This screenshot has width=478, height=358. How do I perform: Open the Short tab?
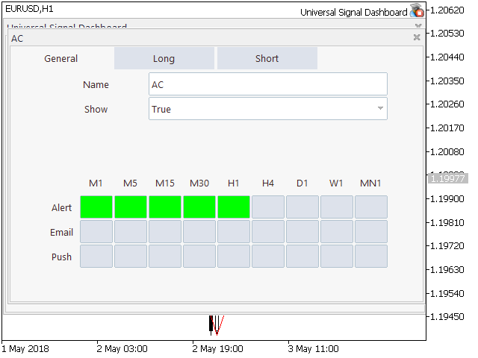(x=267, y=59)
